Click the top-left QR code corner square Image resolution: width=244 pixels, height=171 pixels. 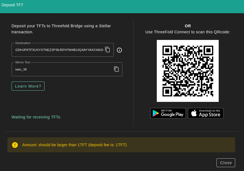167,50
